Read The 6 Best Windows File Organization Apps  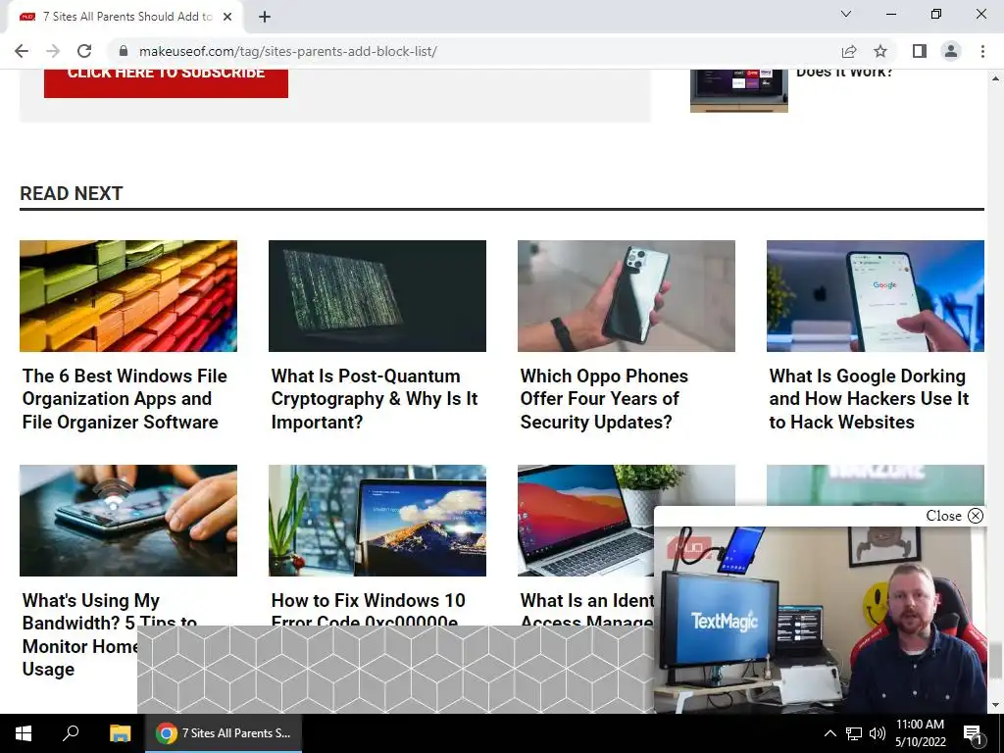(x=125, y=399)
